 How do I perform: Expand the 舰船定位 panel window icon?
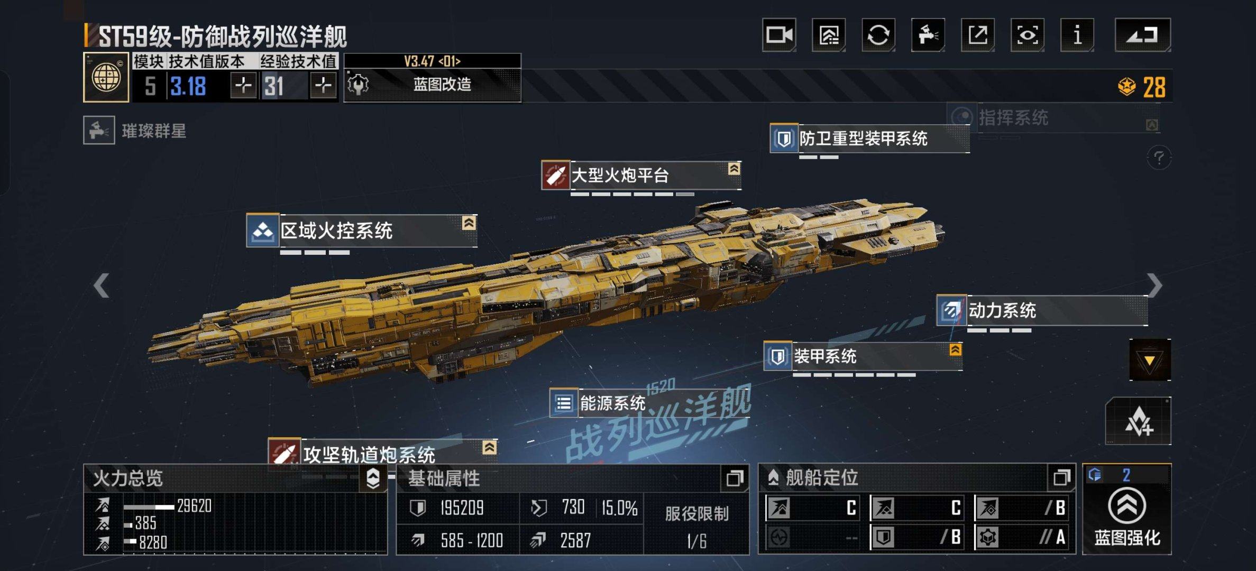1061,478
